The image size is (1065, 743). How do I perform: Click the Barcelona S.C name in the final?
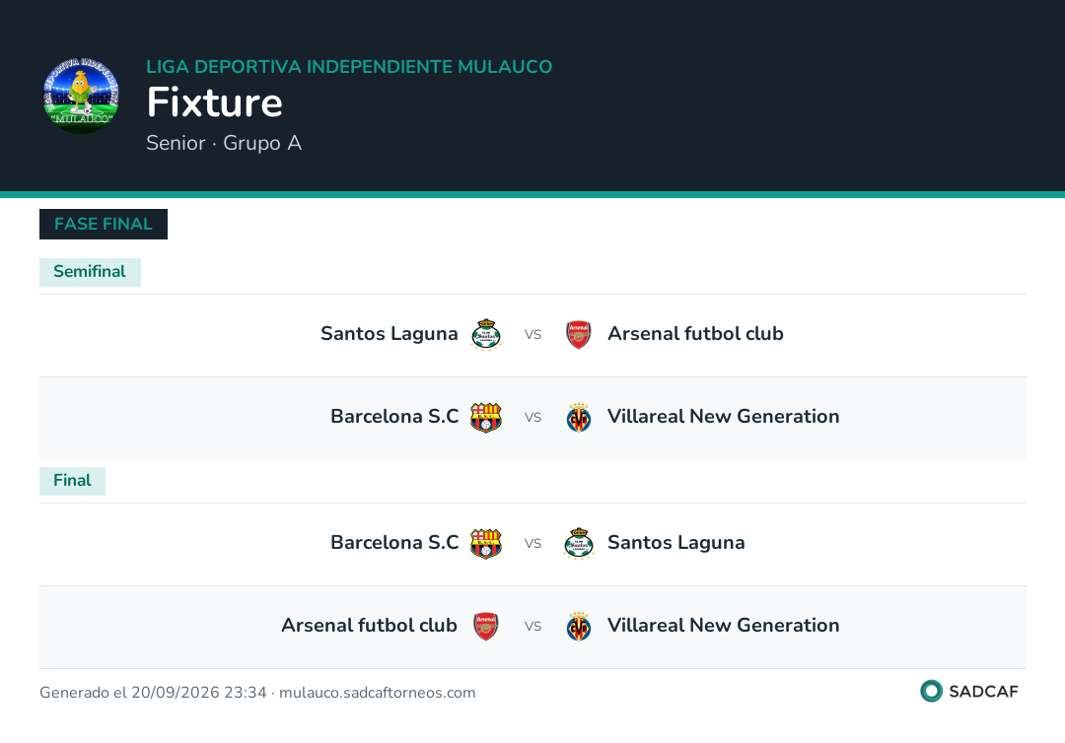pos(394,543)
